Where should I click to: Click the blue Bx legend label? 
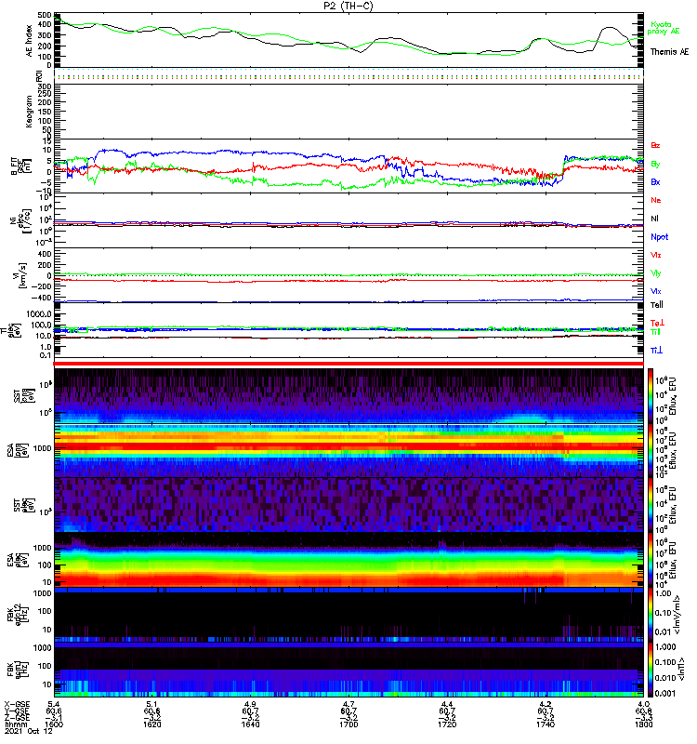click(x=655, y=181)
